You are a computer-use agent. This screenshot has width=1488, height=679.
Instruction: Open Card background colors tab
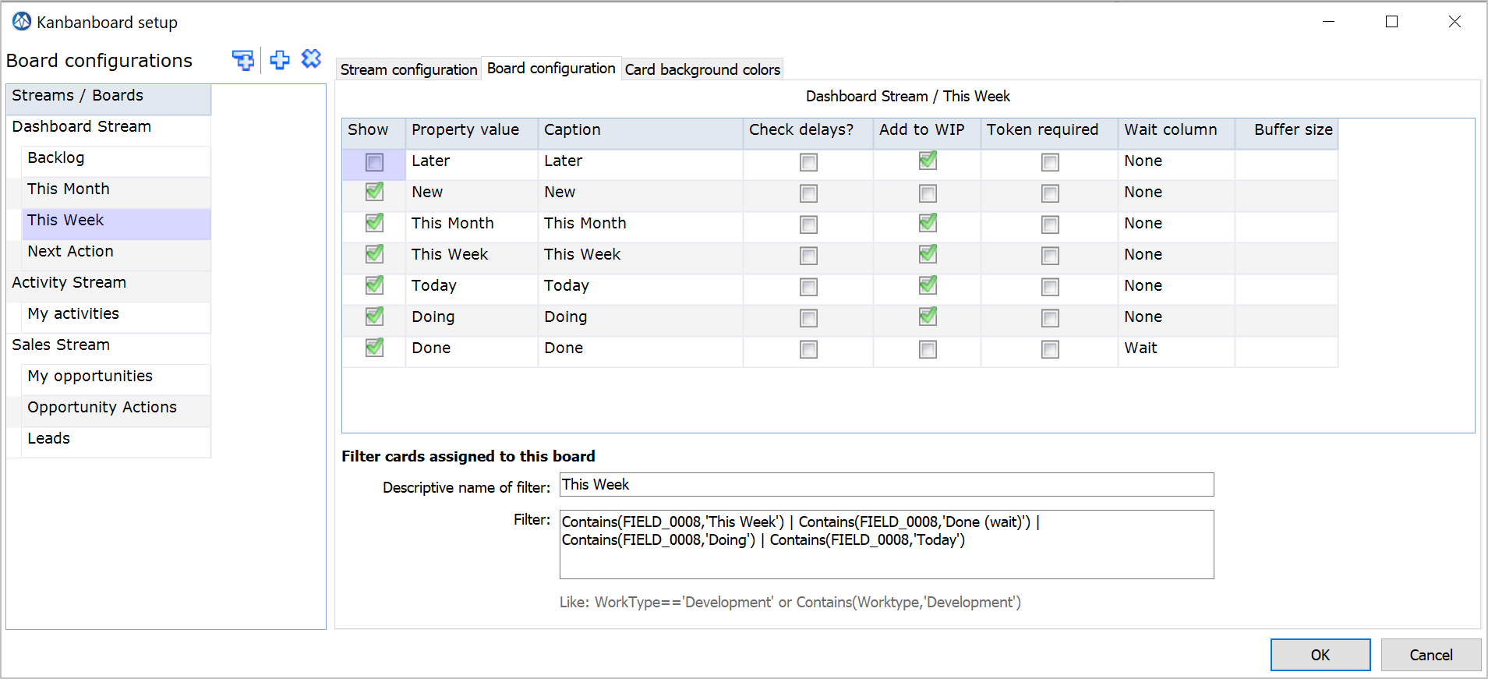point(702,69)
